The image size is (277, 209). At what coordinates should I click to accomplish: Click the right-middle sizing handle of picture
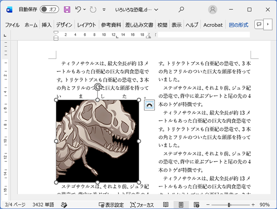point(139,141)
